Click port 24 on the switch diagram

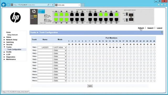(116, 20)
